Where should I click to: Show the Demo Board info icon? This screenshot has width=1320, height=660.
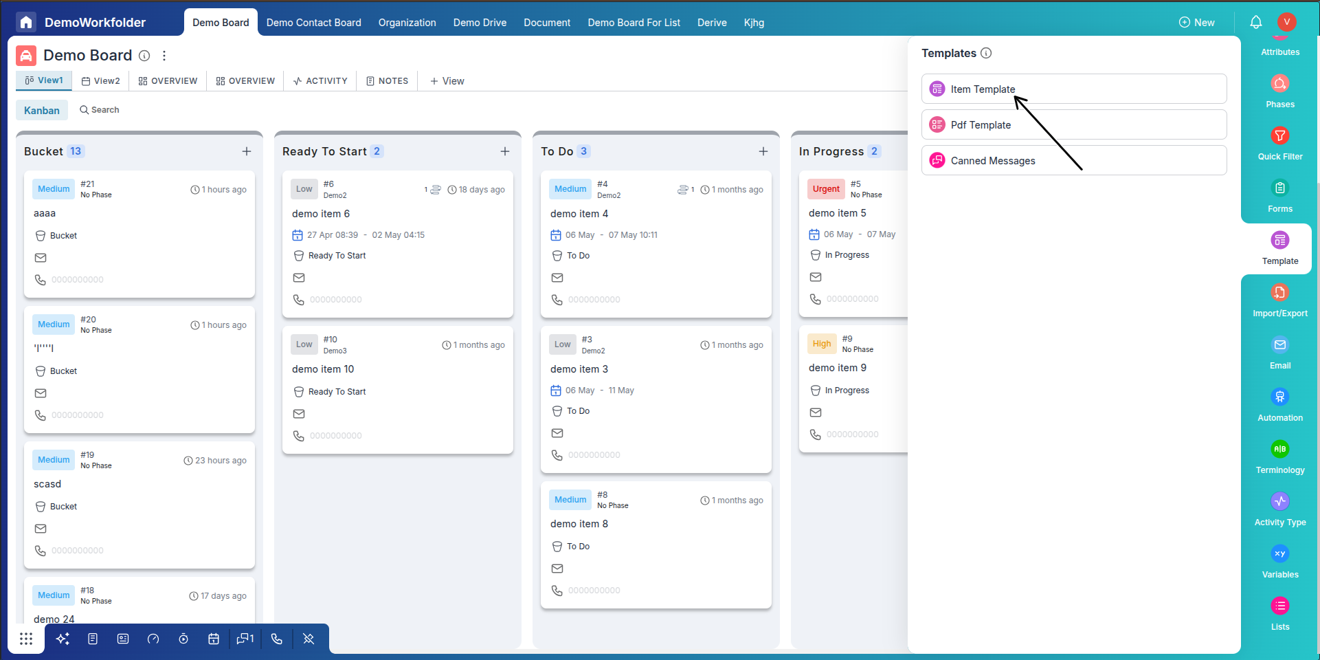tap(144, 56)
